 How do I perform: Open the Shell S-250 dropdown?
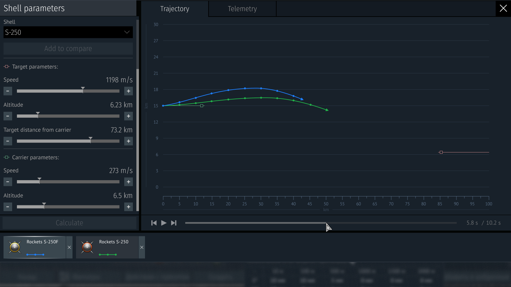coord(68,32)
